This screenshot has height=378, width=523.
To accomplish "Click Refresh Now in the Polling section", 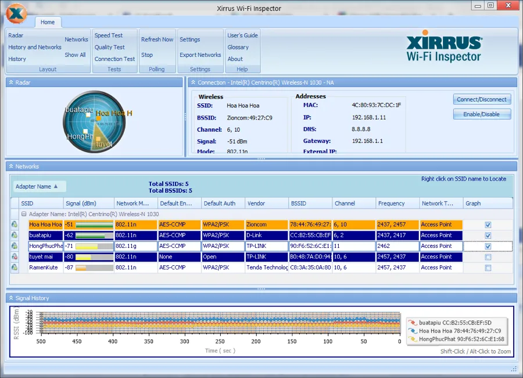I will 157,39.
